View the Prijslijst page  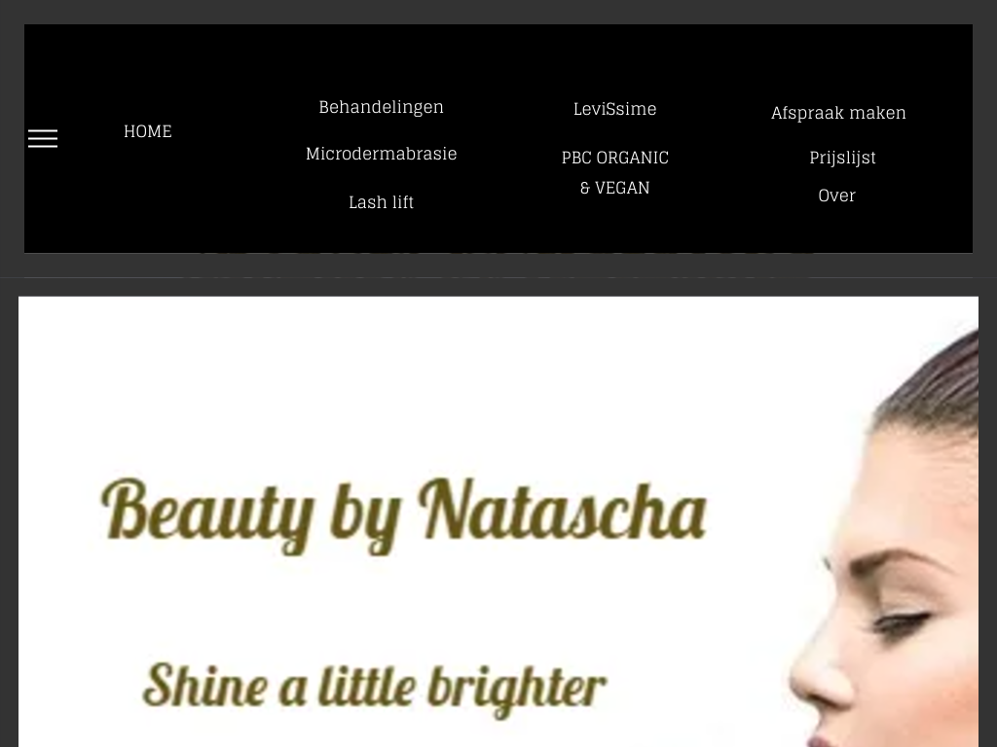[842, 158]
